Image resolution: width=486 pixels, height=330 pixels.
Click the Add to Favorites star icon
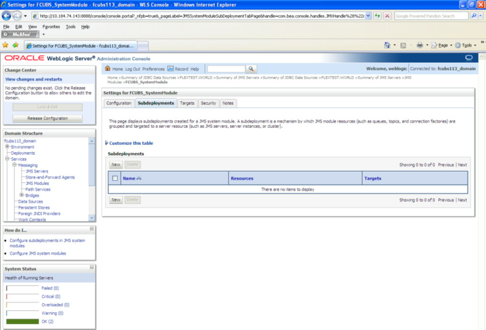[16, 45]
